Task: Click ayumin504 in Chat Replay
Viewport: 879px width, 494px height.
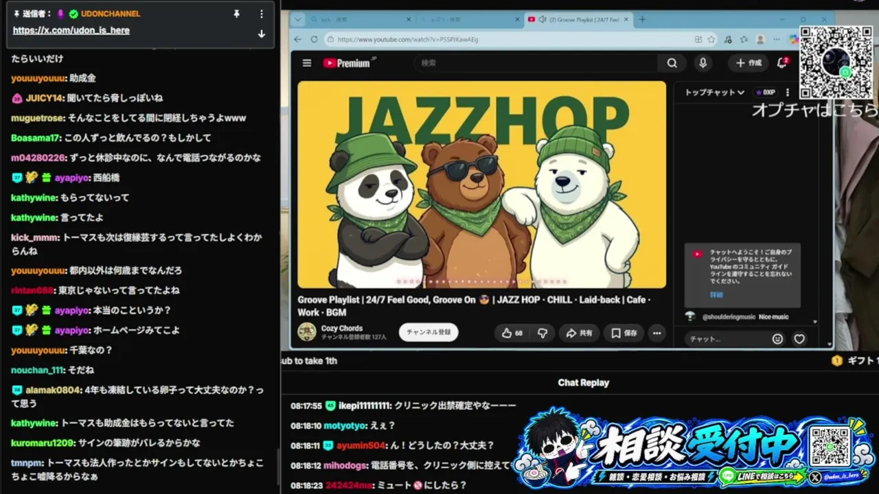Action: coord(361,445)
